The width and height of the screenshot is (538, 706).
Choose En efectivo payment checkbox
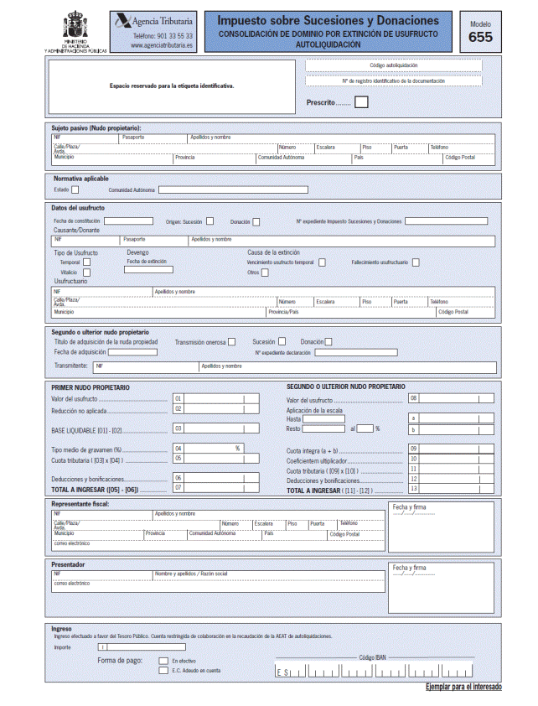click(162, 661)
